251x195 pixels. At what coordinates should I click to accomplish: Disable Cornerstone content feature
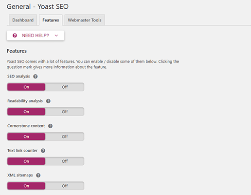pyautogui.click(x=65, y=136)
